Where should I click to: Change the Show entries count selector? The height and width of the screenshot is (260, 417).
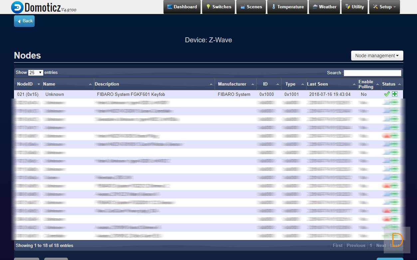coord(36,73)
